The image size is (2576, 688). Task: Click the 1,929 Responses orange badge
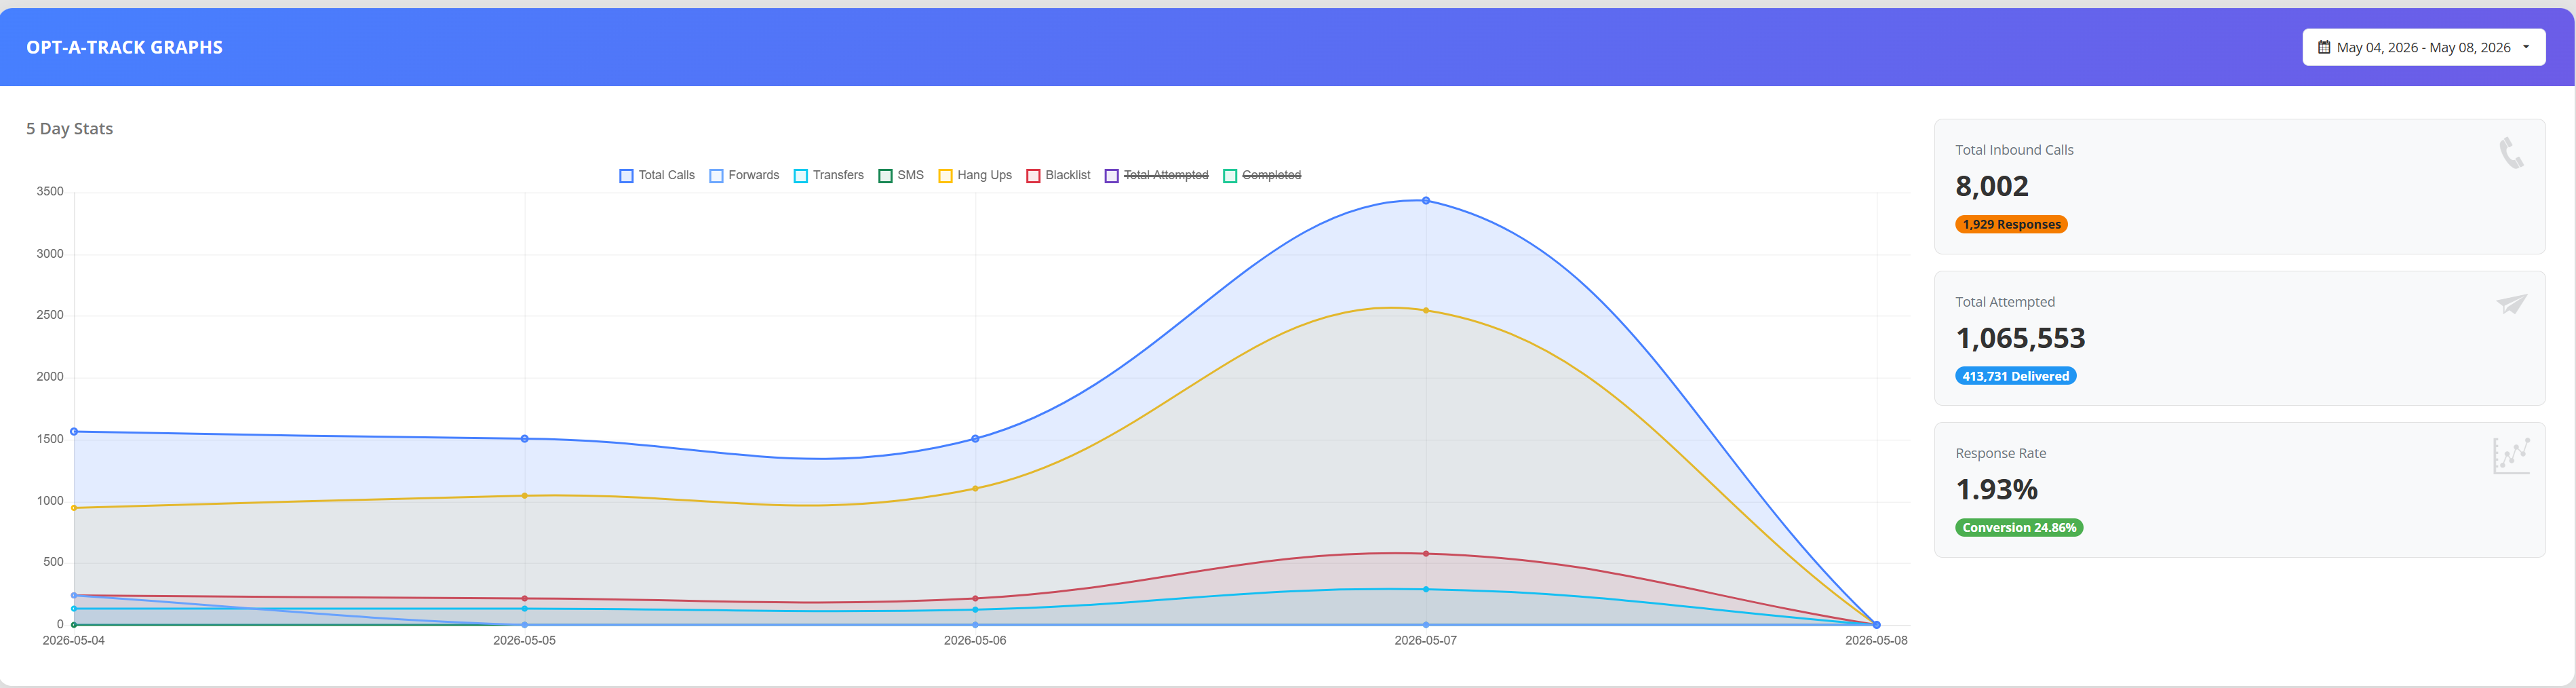tap(2011, 224)
